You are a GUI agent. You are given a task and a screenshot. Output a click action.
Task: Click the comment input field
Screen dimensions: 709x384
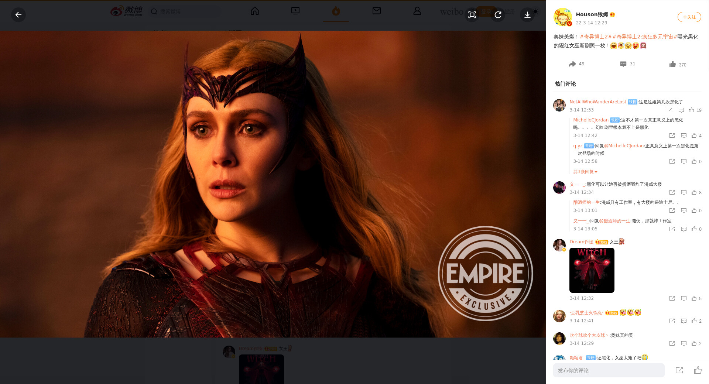609,370
